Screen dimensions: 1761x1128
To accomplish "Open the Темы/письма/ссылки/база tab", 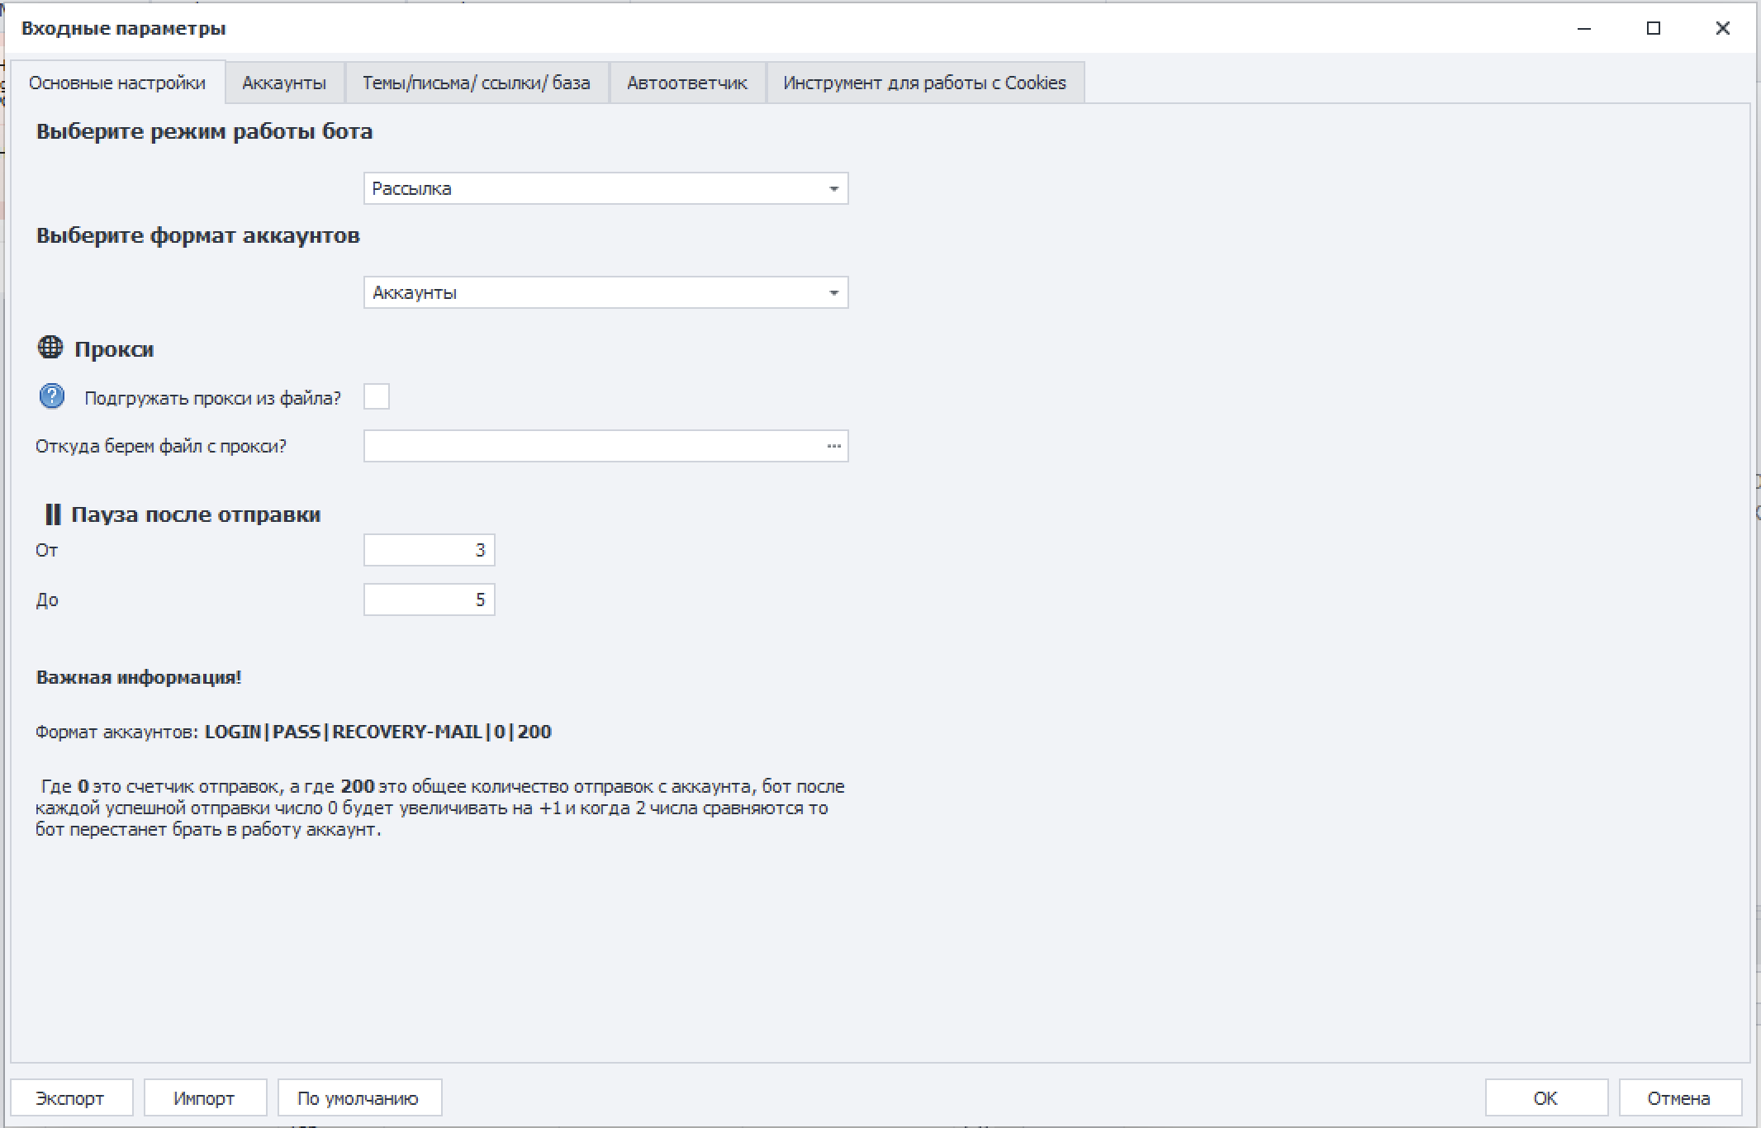I will (x=476, y=83).
